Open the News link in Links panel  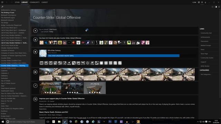[202, 50]
